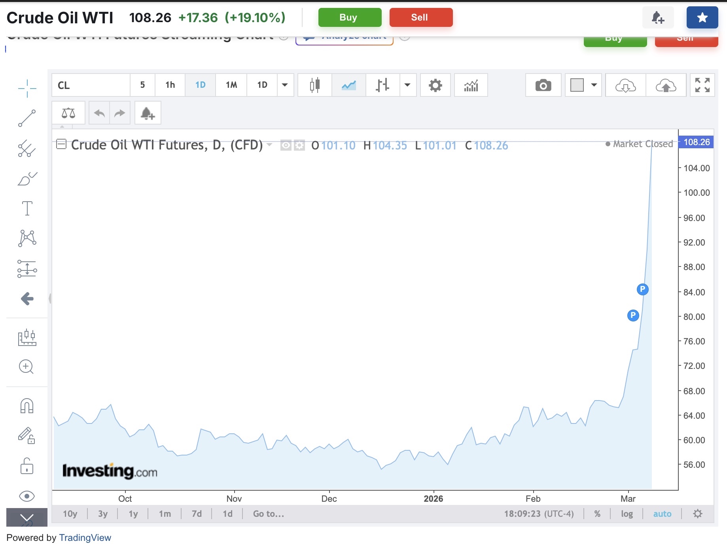Choose the text annotation tool
The image size is (727, 548).
click(x=27, y=208)
